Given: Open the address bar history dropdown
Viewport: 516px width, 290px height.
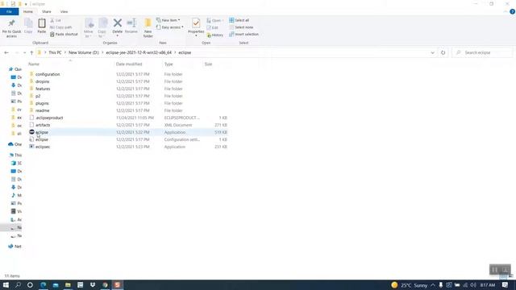Looking at the screenshot, I should coord(432,52).
